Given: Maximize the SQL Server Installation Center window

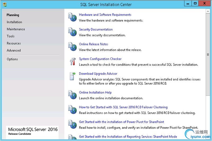Looking at the screenshot, I should coord(195,3).
